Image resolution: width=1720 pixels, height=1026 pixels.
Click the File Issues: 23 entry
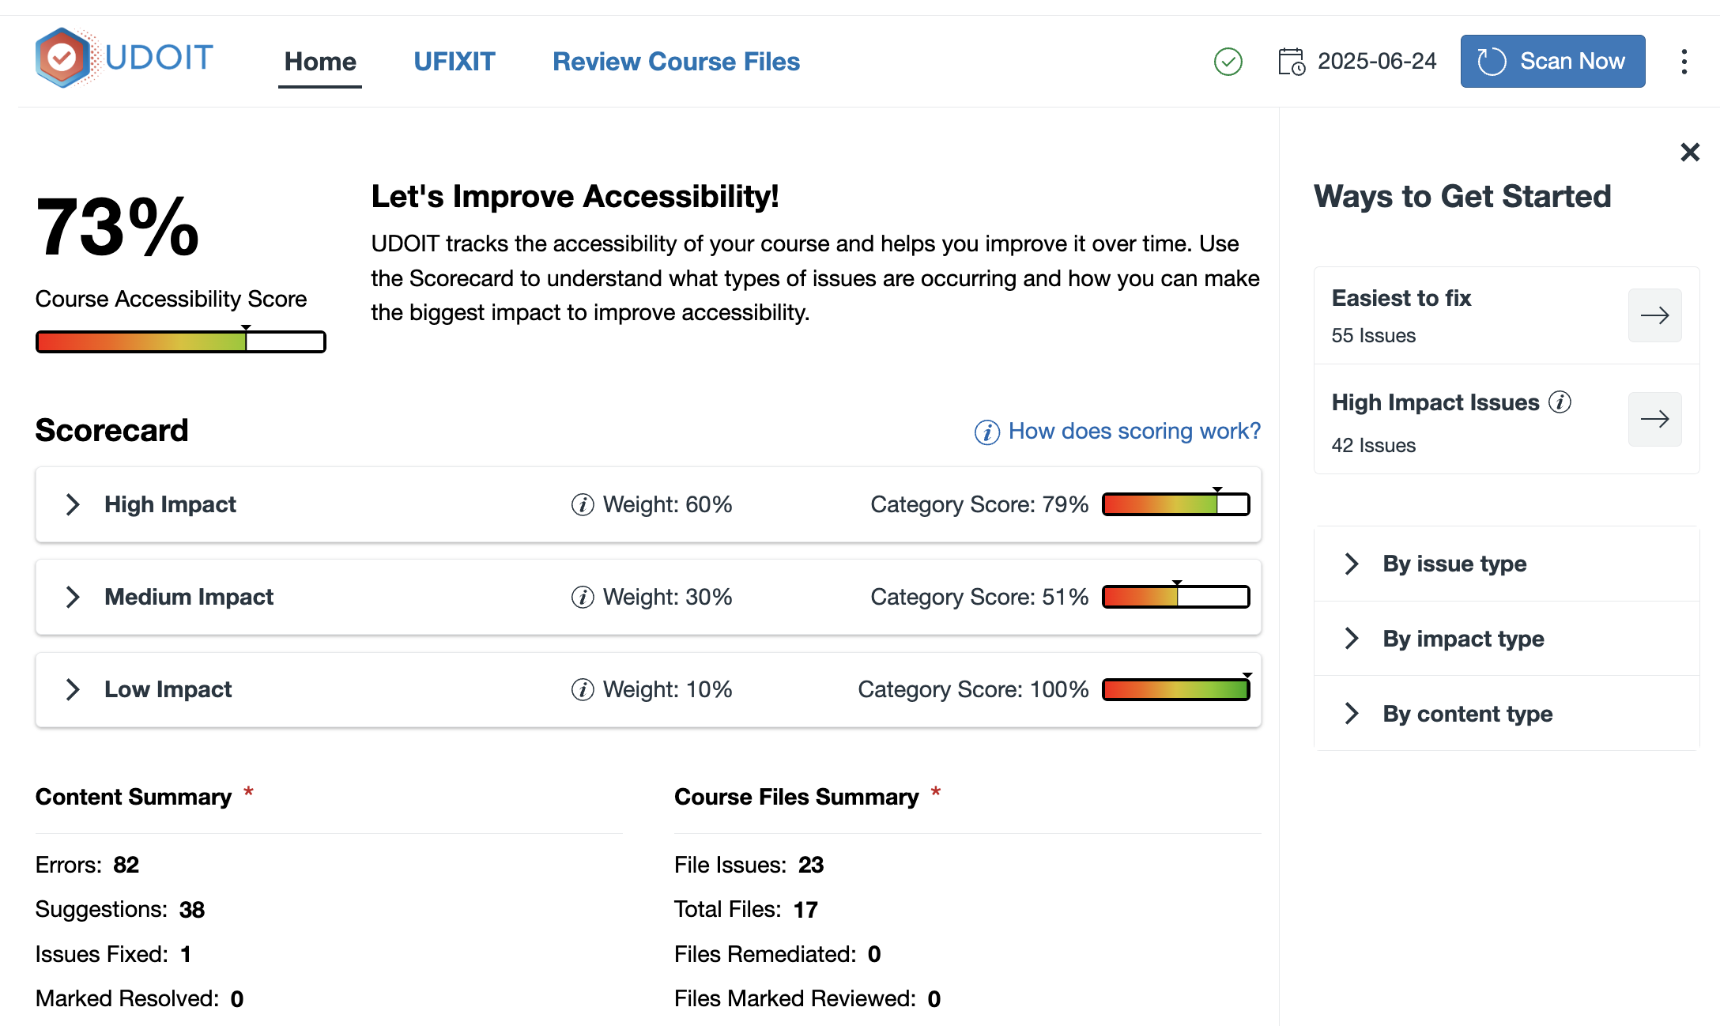[749, 865]
